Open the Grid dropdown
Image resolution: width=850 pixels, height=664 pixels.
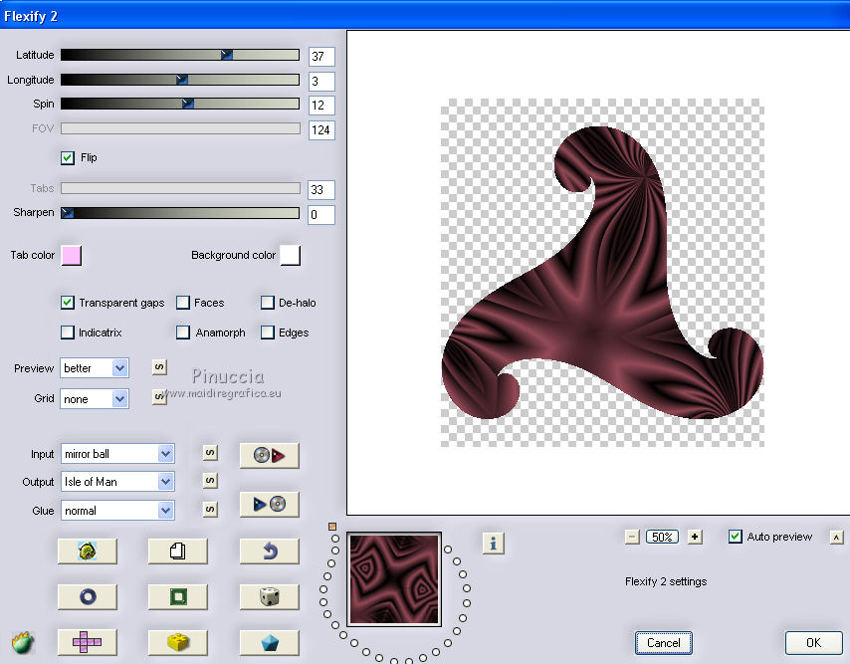coord(95,399)
